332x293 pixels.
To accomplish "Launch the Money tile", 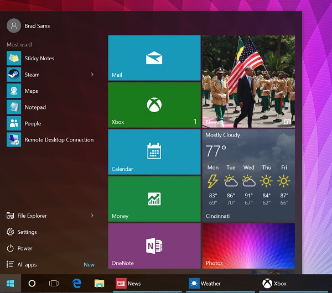I will (154, 199).
